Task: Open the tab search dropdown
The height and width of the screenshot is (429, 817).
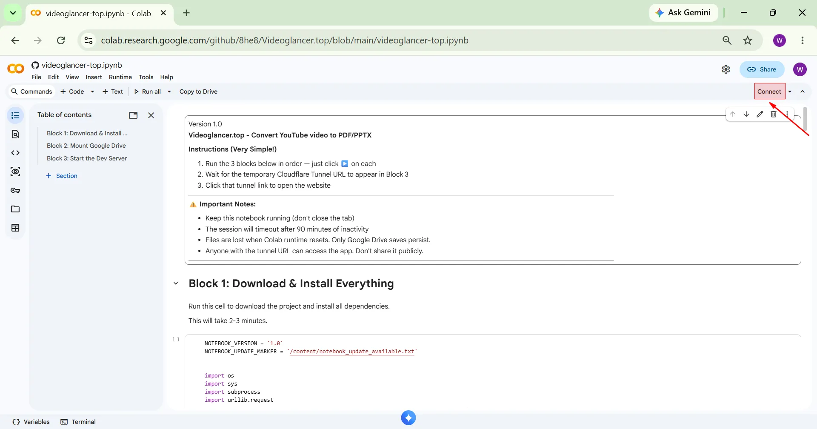Action: click(13, 13)
